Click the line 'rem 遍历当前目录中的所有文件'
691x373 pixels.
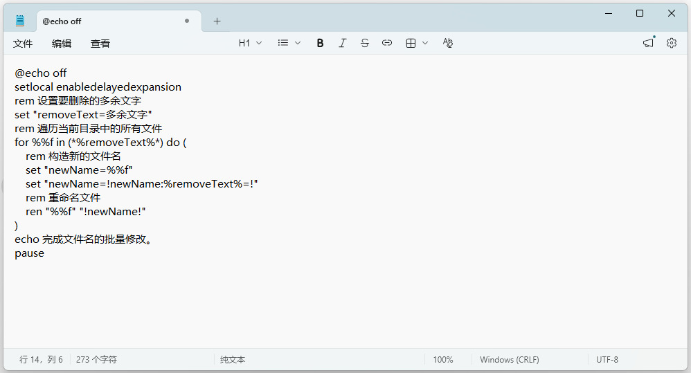click(88, 129)
